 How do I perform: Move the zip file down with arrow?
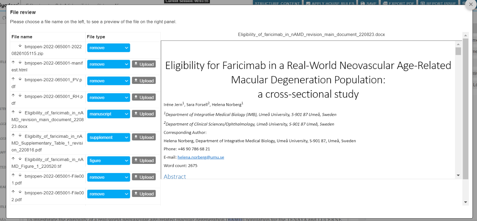(20, 46)
